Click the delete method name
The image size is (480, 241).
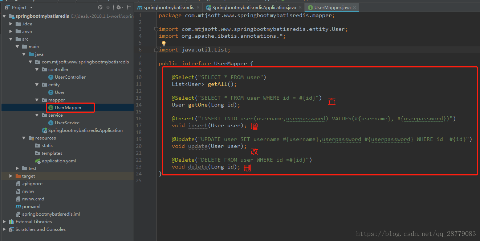[198, 167]
